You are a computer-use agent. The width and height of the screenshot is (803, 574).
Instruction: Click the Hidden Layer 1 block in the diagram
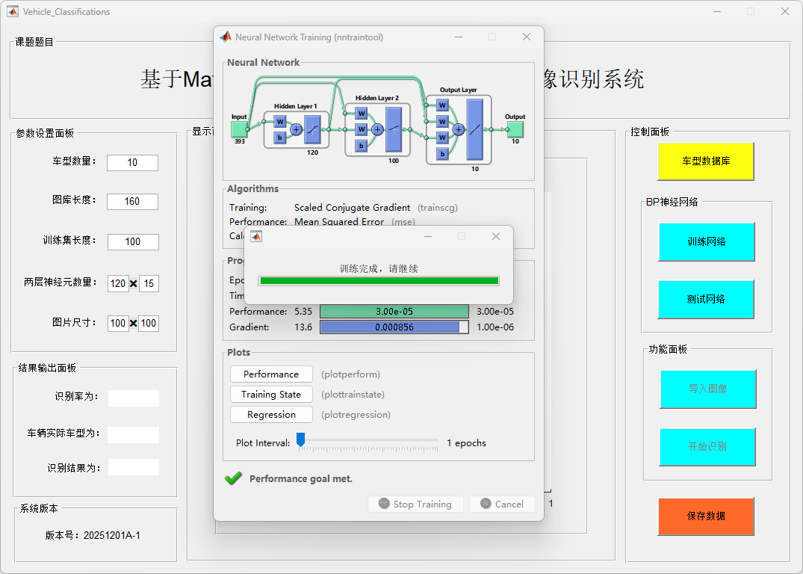coord(296,130)
